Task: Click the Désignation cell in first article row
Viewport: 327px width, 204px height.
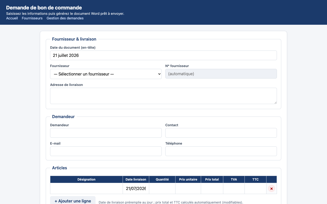Action: 86,188
